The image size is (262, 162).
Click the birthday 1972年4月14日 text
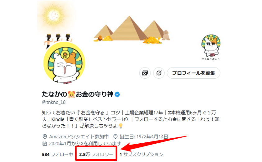144,137
